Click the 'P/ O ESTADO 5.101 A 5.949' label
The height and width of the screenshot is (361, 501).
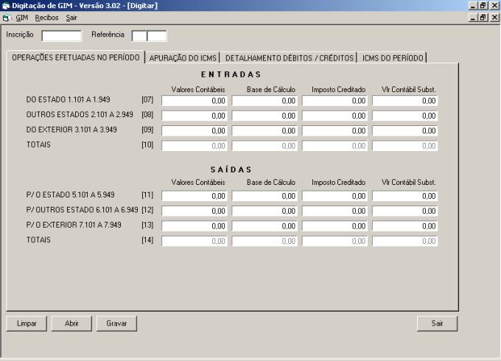70,194
